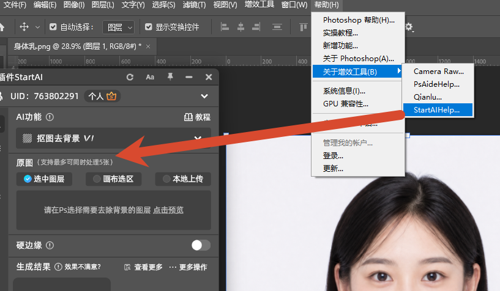Open the 抠图去背景 V1 function dropdown
500x291 pixels.
pos(113,138)
